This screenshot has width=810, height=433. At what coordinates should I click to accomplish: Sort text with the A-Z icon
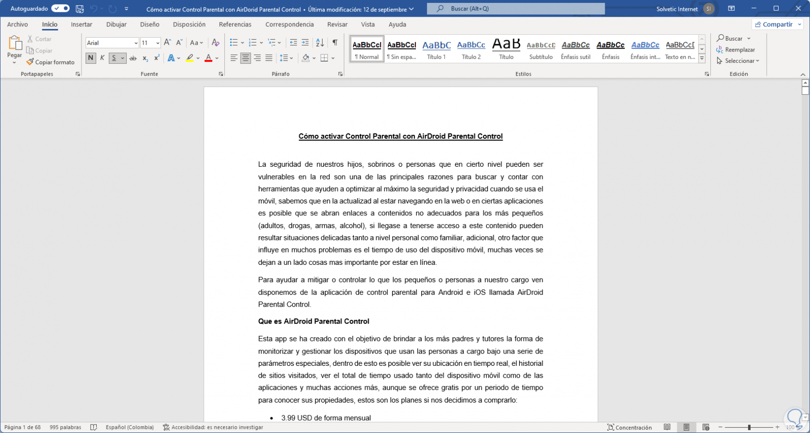point(320,43)
